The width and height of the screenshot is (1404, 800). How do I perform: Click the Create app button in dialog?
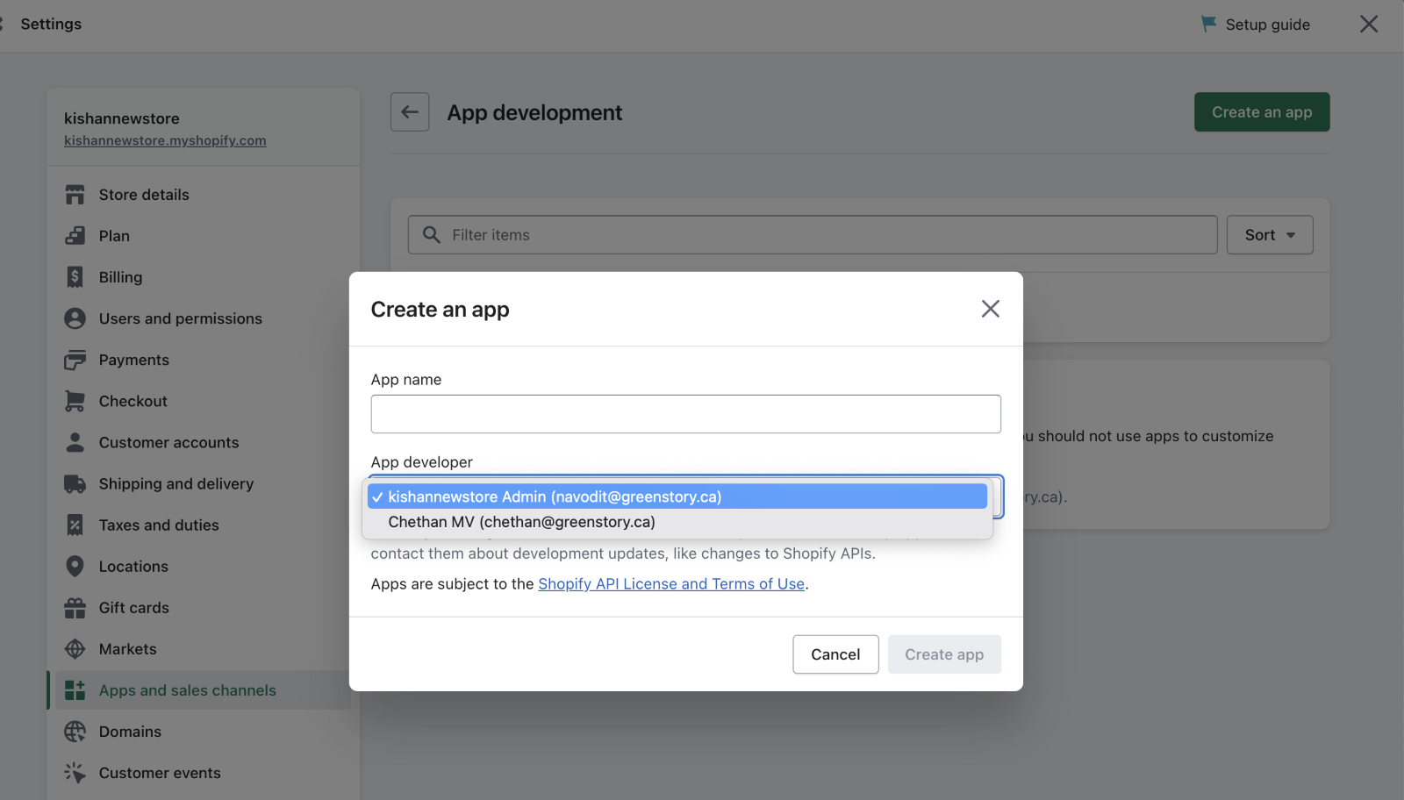pyautogui.click(x=944, y=654)
